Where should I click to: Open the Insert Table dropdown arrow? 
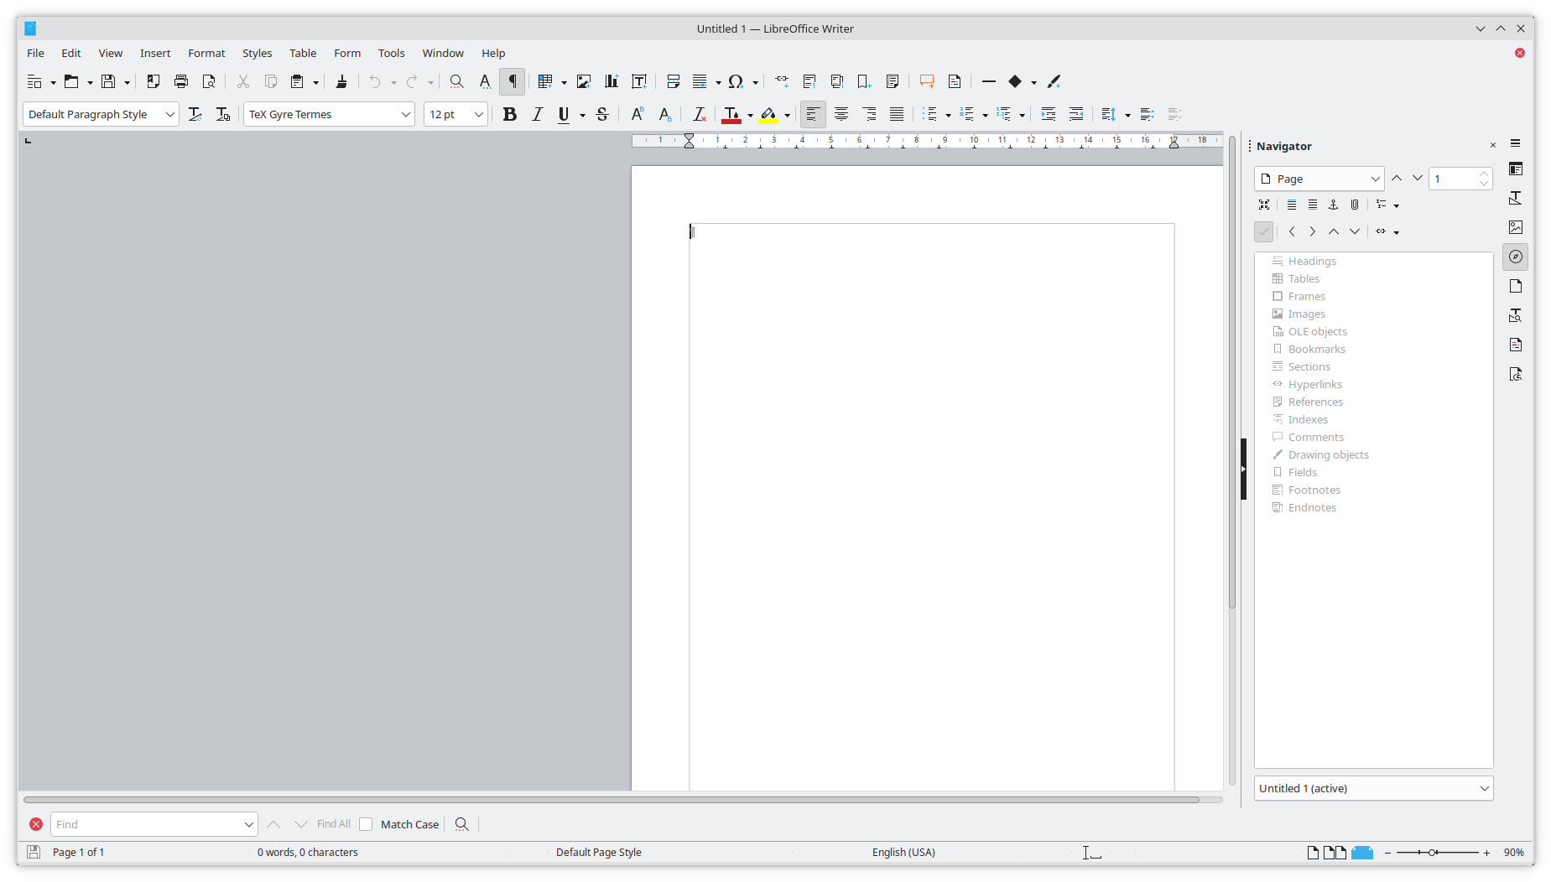564,82
